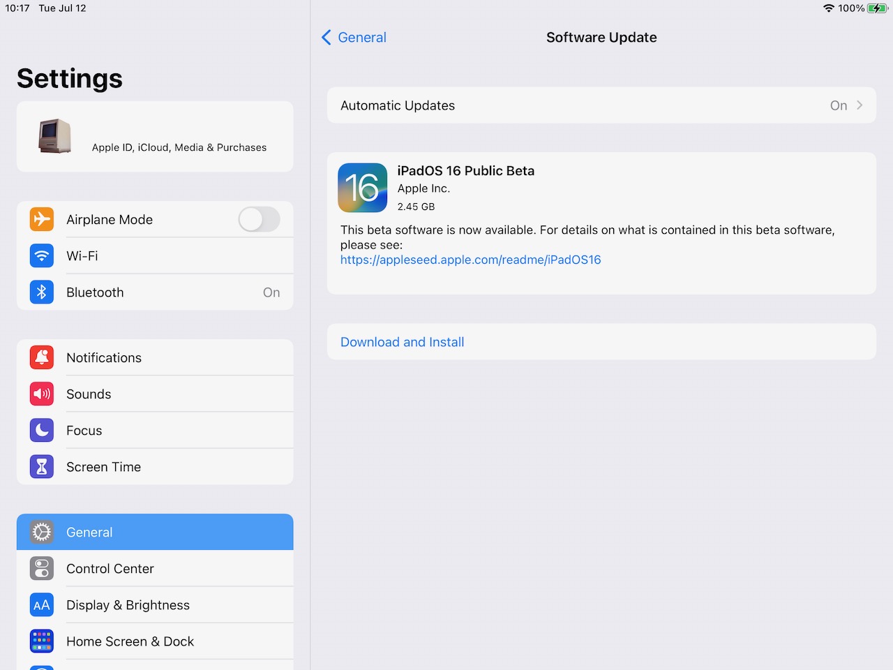Viewport: 893px width, 670px height.
Task: Open the Bluetooth settings row
Action: (155, 292)
